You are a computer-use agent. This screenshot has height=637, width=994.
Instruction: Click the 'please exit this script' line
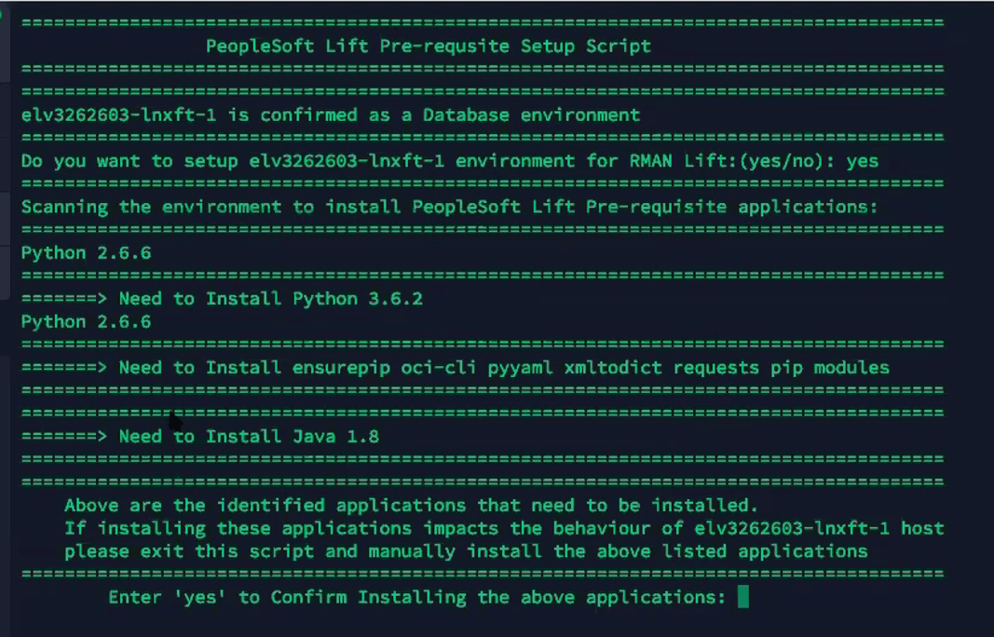466,551
